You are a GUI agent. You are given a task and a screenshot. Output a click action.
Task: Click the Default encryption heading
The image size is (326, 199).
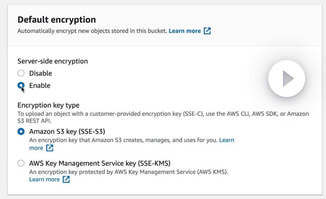click(x=57, y=20)
